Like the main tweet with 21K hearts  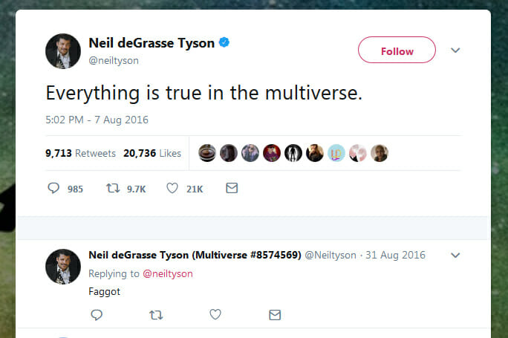click(x=172, y=189)
